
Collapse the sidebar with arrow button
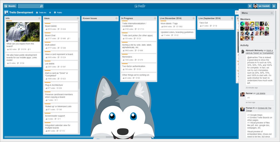(237, 13)
